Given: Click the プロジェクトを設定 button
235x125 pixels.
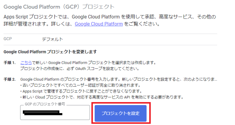Looking at the screenshot, I should point(121,113).
